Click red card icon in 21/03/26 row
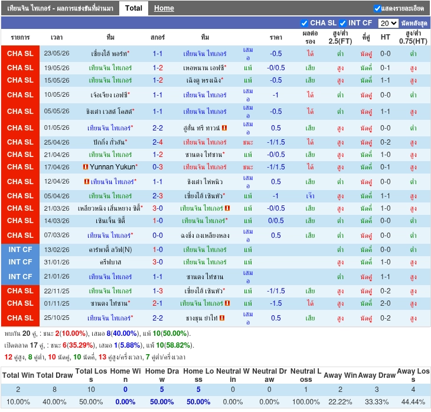Image resolution: width=431 pixels, height=412 pixels. (227, 208)
